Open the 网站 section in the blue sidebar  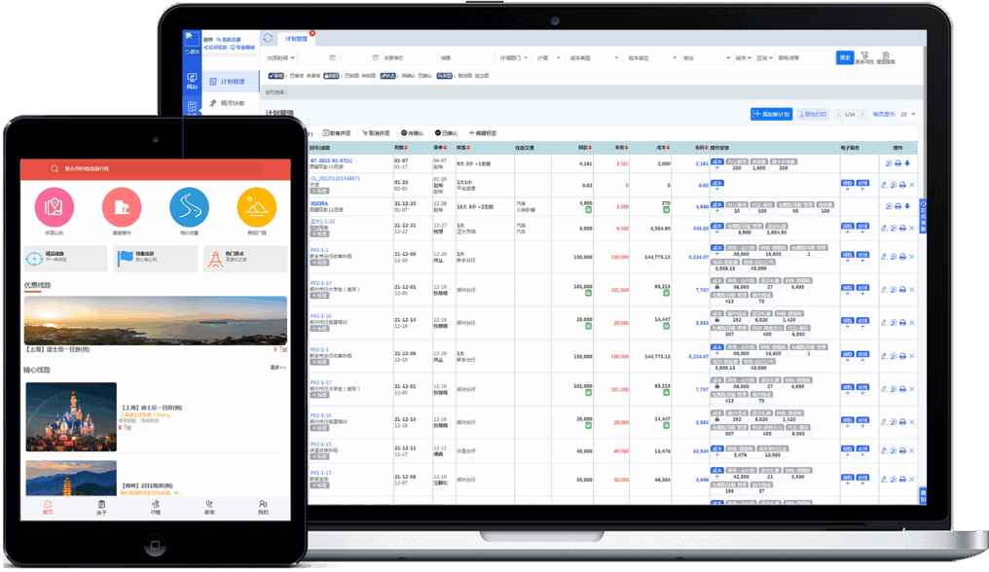click(x=192, y=81)
